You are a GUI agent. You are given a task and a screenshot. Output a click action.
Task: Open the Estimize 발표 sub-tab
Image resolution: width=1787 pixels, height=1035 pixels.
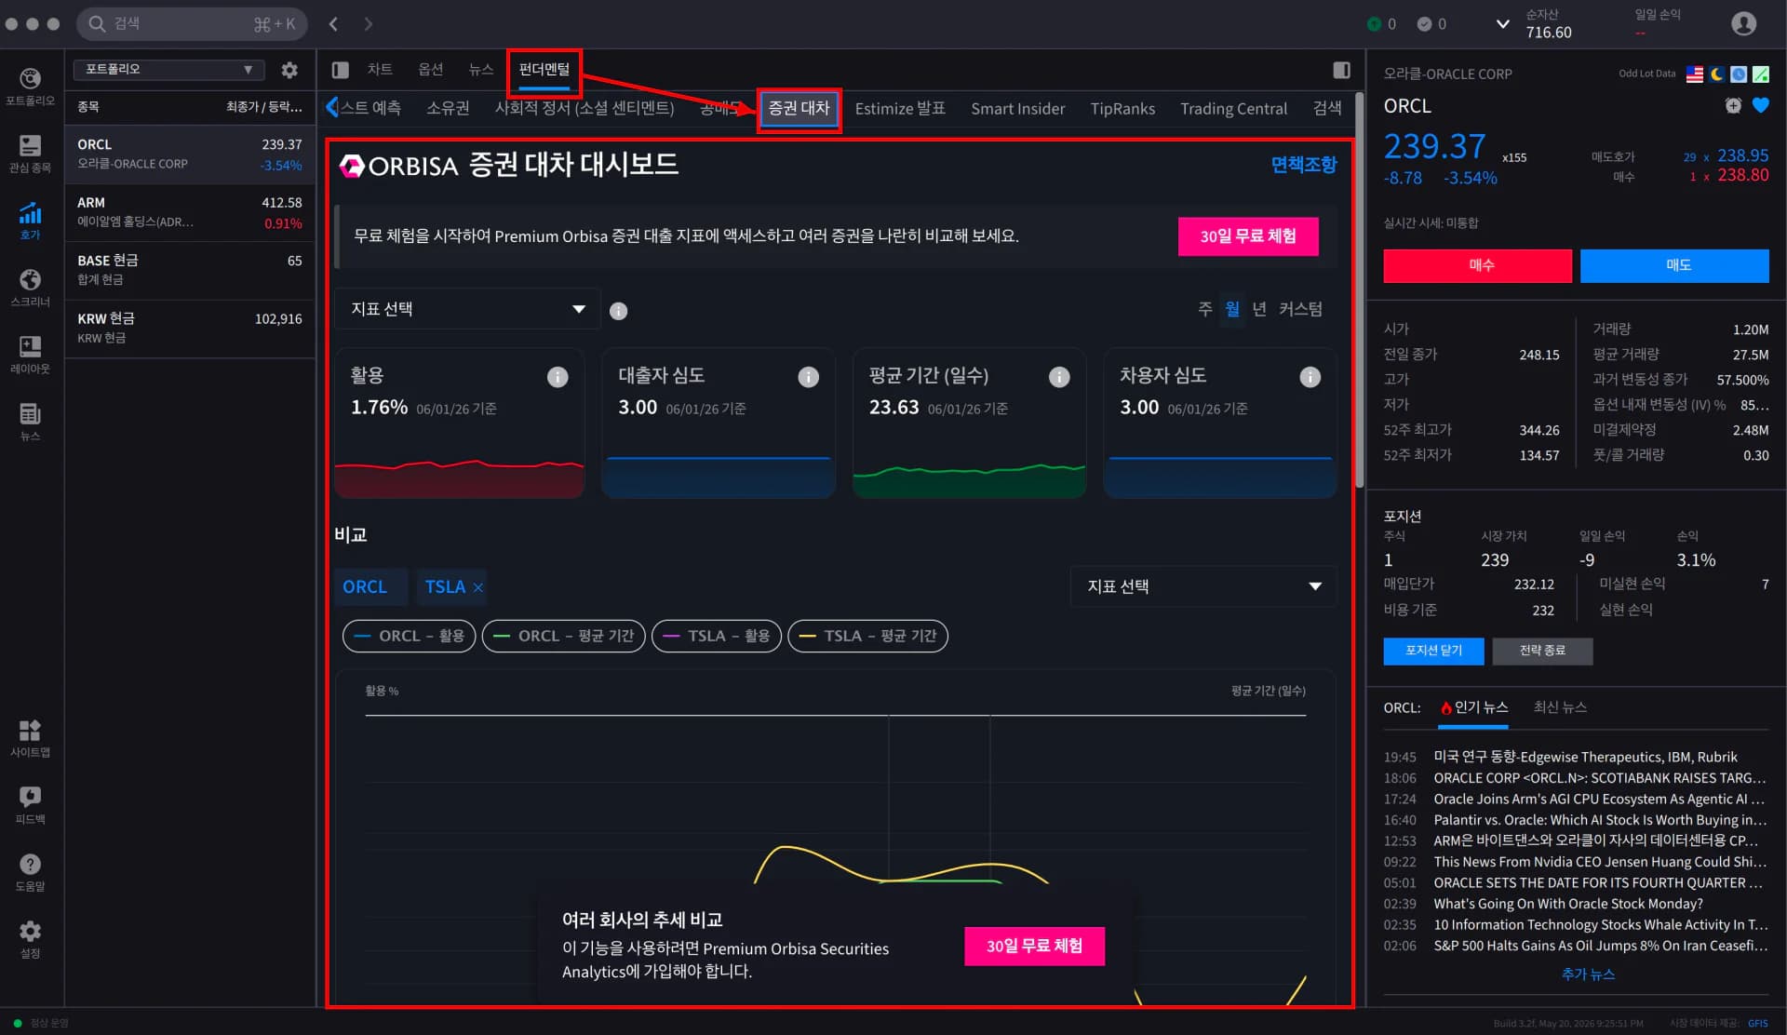coord(900,109)
